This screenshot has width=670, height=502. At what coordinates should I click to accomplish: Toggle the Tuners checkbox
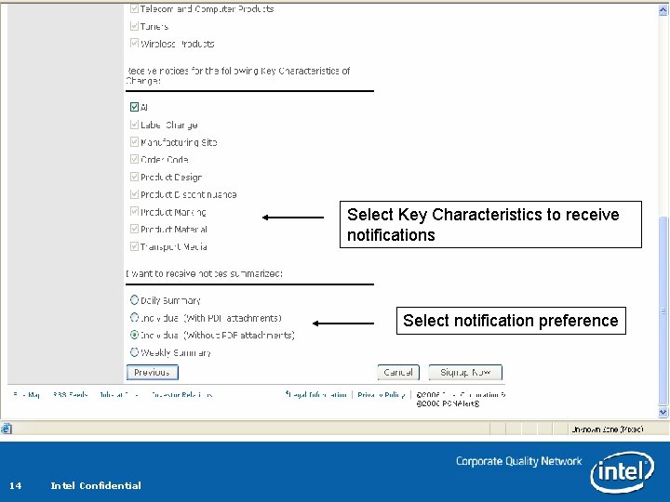(134, 26)
